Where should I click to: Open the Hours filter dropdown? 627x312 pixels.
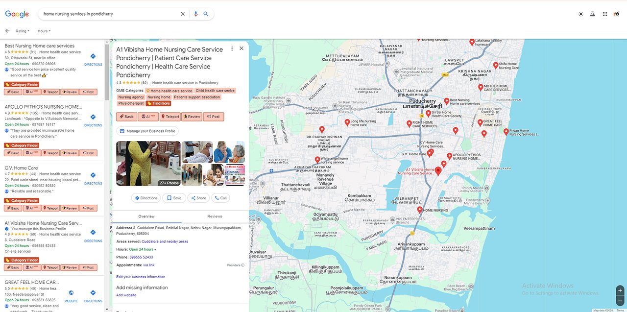point(44,31)
